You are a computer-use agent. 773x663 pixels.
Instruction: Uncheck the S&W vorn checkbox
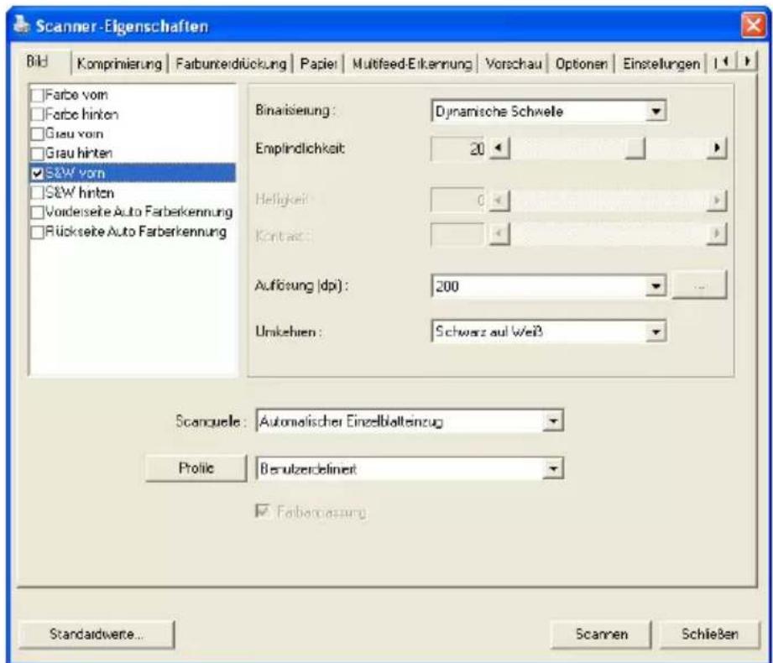[x=38, y=173]
